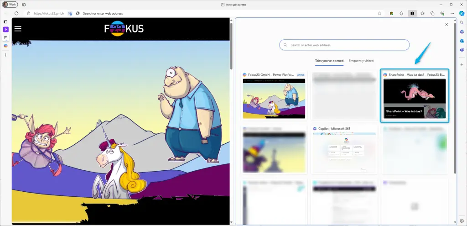
Task: Open Outlook in the sidebar
Action: (x=462, y=41)
